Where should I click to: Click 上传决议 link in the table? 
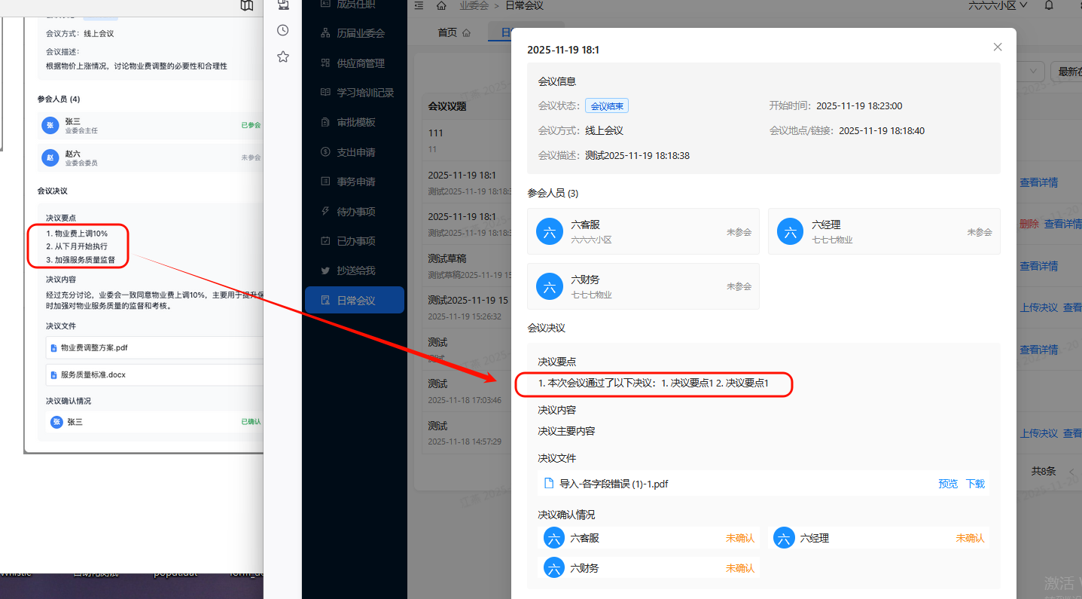coord(1038,308)
